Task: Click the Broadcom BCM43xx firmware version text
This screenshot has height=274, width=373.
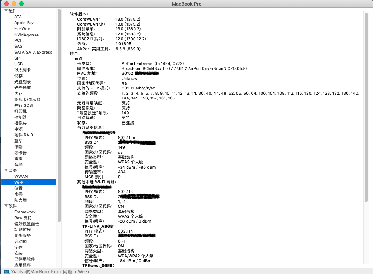Action: (x=184, y=68)
